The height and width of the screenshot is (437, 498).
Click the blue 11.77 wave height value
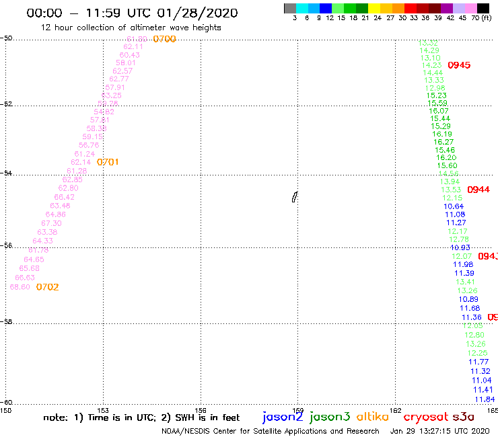click(x=478, y=362)
